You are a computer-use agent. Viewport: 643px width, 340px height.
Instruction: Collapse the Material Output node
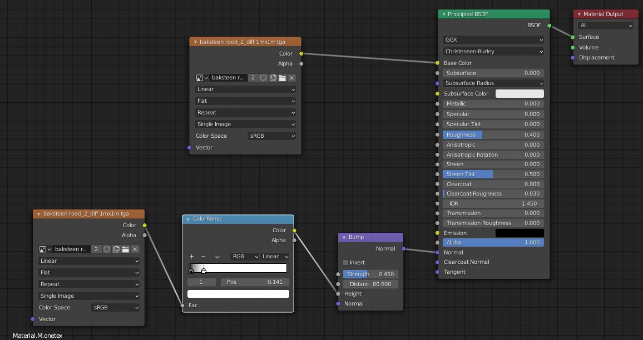tap(579, 14)
